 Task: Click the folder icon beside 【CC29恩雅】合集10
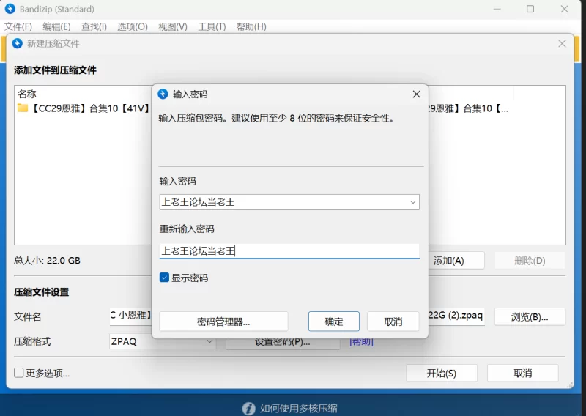point(23,108)
